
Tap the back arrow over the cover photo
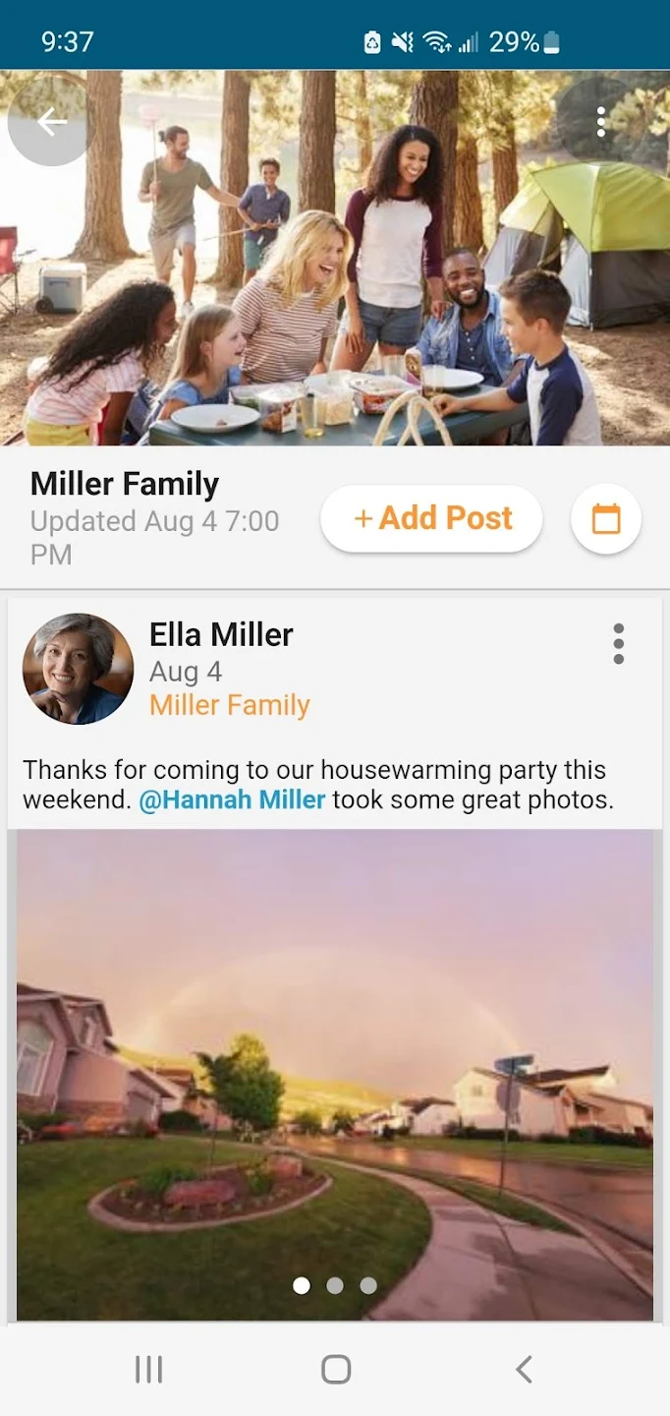[x=51, y=122]
